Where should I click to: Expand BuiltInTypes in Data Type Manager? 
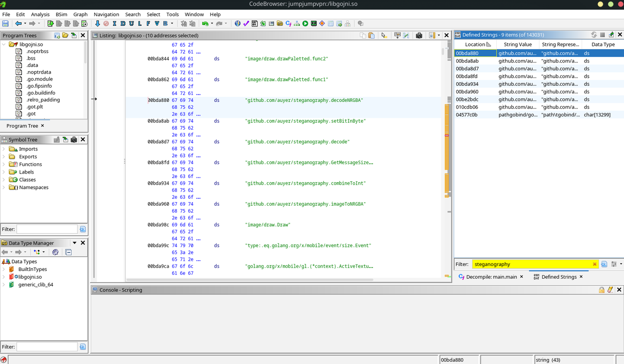tap(4, 269)
